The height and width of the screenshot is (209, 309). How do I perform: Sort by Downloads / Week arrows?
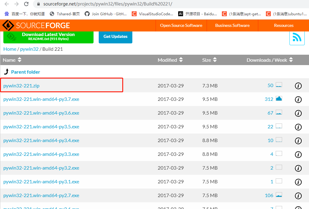click(x=290, y=60)
